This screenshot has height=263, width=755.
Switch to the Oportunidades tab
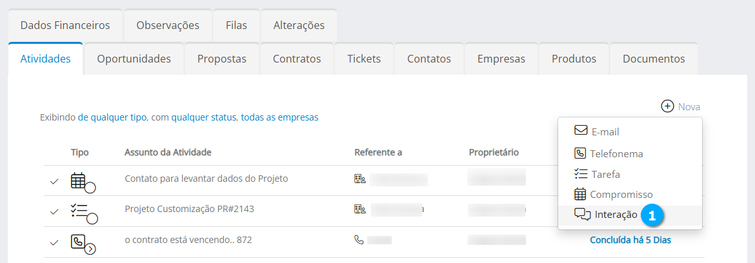pyautogui.click(x=134, y=59)
